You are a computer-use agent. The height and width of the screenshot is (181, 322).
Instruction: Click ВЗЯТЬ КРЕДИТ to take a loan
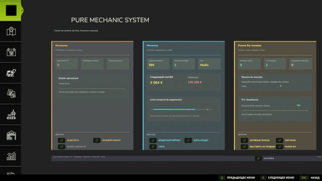(201, 140)
